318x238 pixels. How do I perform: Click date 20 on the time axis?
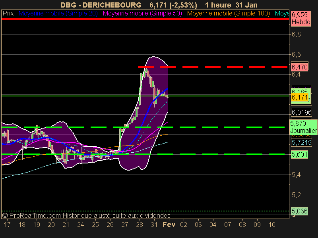point(51,225)
